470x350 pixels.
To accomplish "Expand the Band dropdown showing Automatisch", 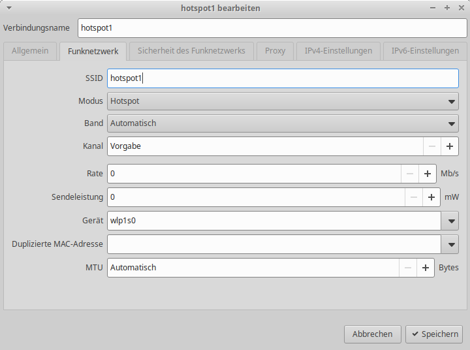I will [283, 123].
